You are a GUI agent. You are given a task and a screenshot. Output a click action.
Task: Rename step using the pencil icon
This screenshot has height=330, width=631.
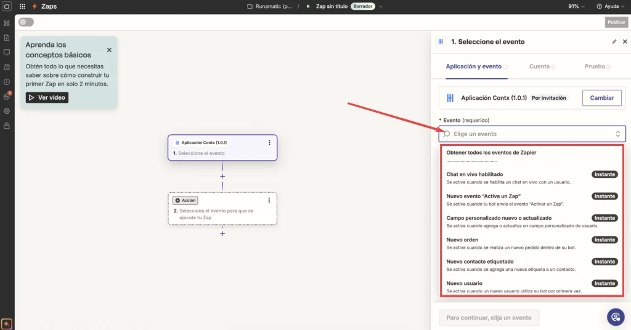(x=614, y=42)
